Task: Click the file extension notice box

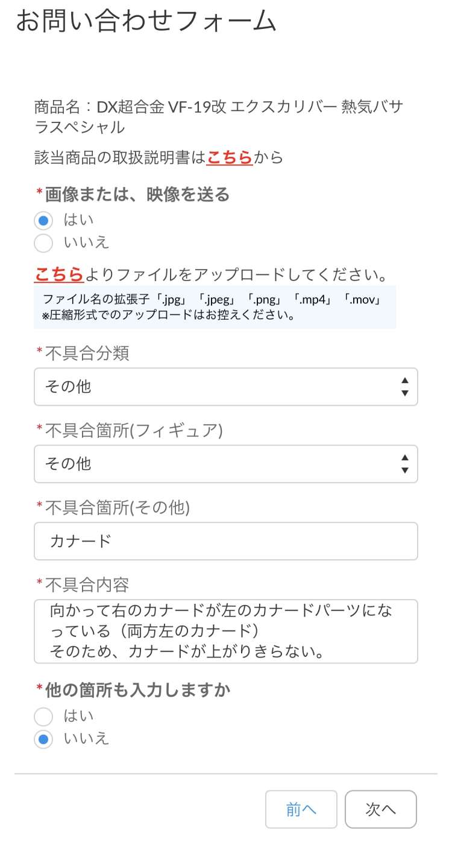Action: (x=215, y=307)
